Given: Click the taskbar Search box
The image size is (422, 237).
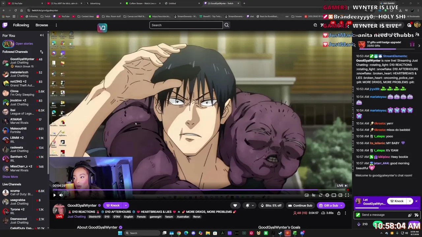Looking at the screenshot, I should point(142,233).
